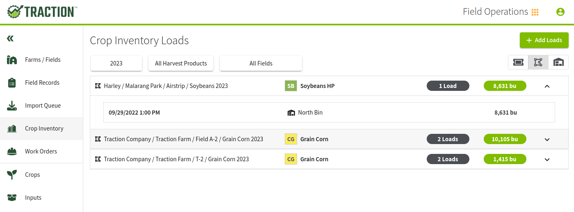Open the user account profile icon
Viewport: 574px width, 212px height.
click(x=560, y=12)
